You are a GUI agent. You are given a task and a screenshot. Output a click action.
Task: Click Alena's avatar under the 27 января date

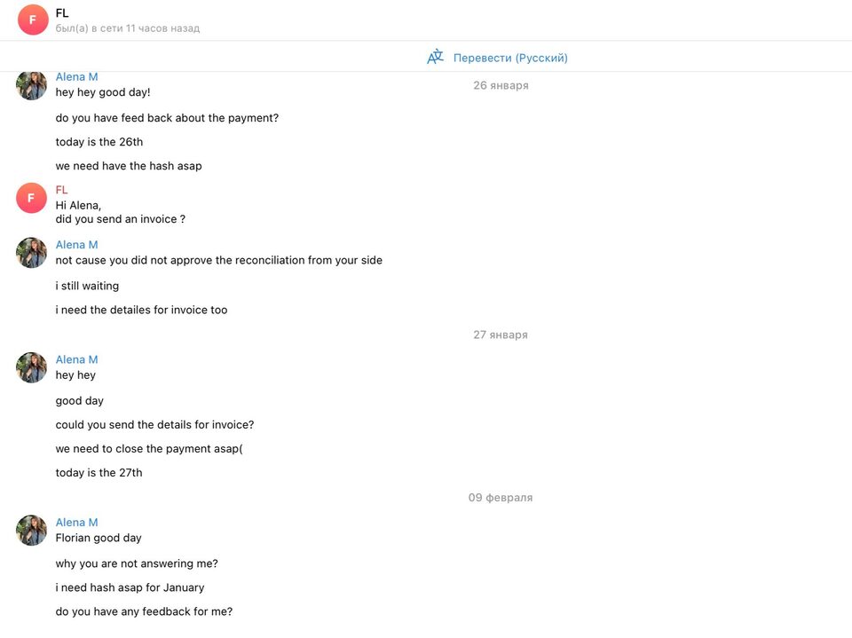click(x=32, y=367)
